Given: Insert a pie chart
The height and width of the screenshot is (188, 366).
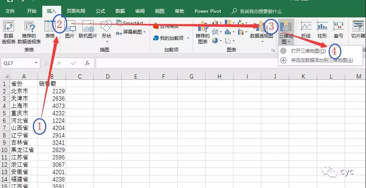Looking at the screenshot, I should (x=215, y=41).
